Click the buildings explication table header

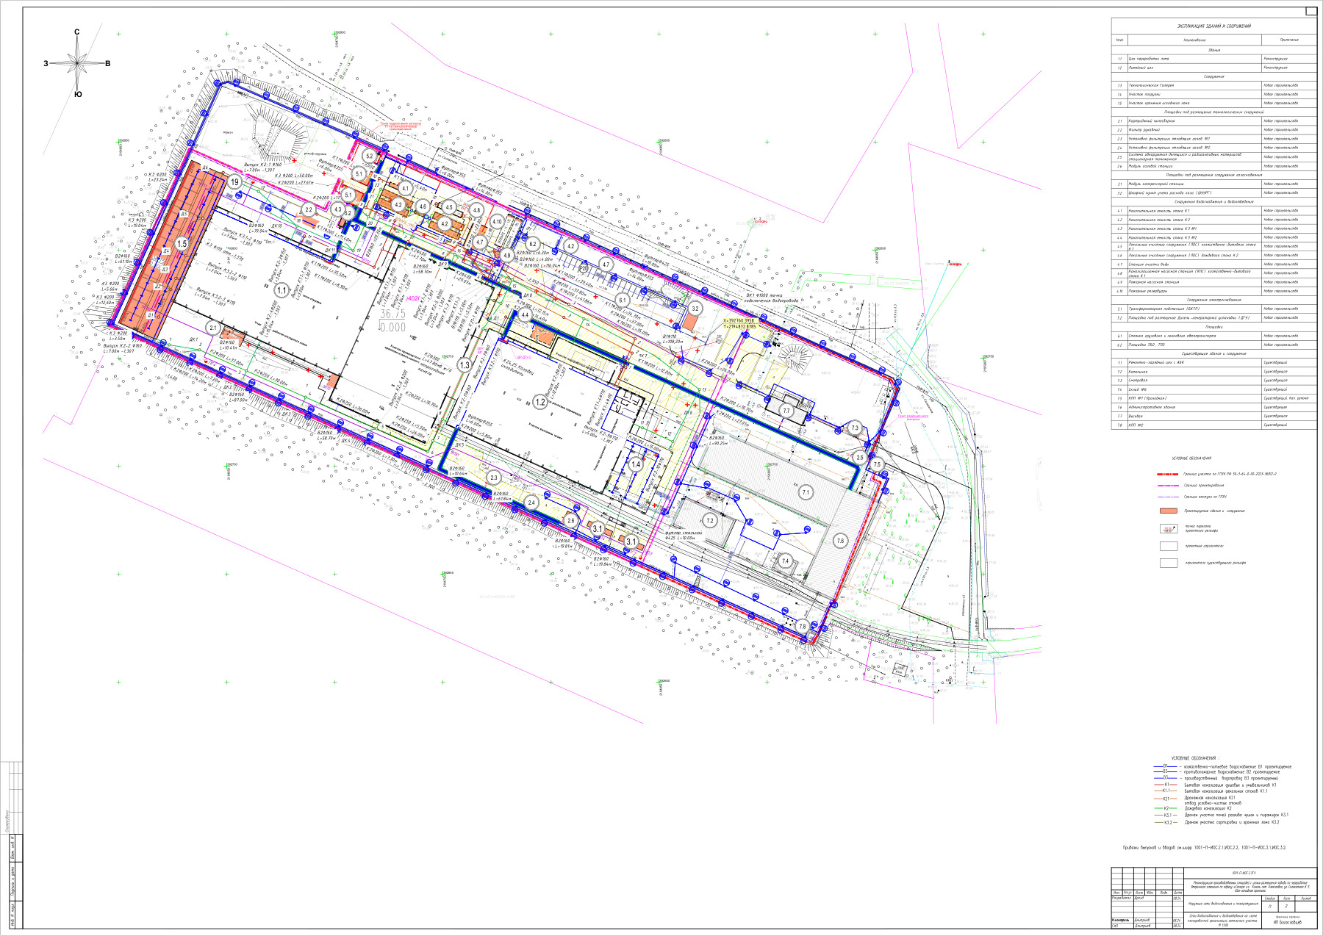(1213, 26)
